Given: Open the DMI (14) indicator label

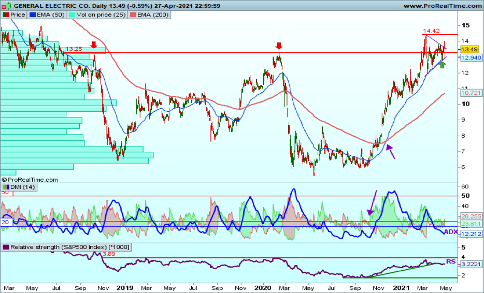Looking at the screenshot, I should click(19, 187).
